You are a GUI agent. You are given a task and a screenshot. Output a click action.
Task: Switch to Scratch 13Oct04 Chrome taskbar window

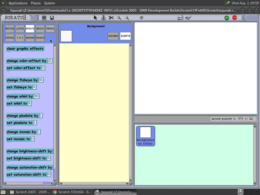pyautogui.click(x=72, y=192)
